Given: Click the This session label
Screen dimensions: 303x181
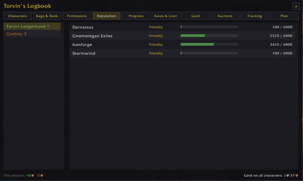Looking at the screenshot, I should coord(14,175).
